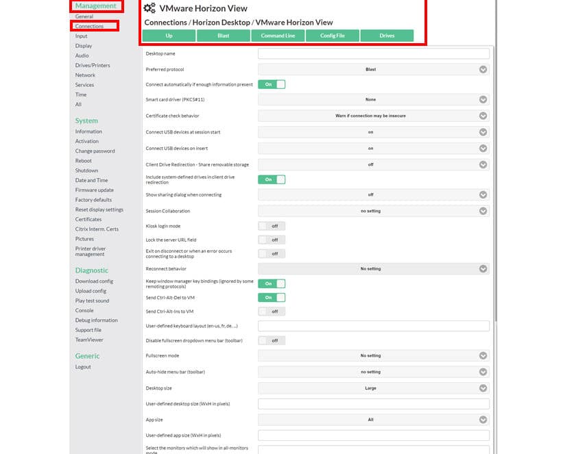The image size is (574, 454).
Task: Open System Information page
Action: tap(88, 131)
